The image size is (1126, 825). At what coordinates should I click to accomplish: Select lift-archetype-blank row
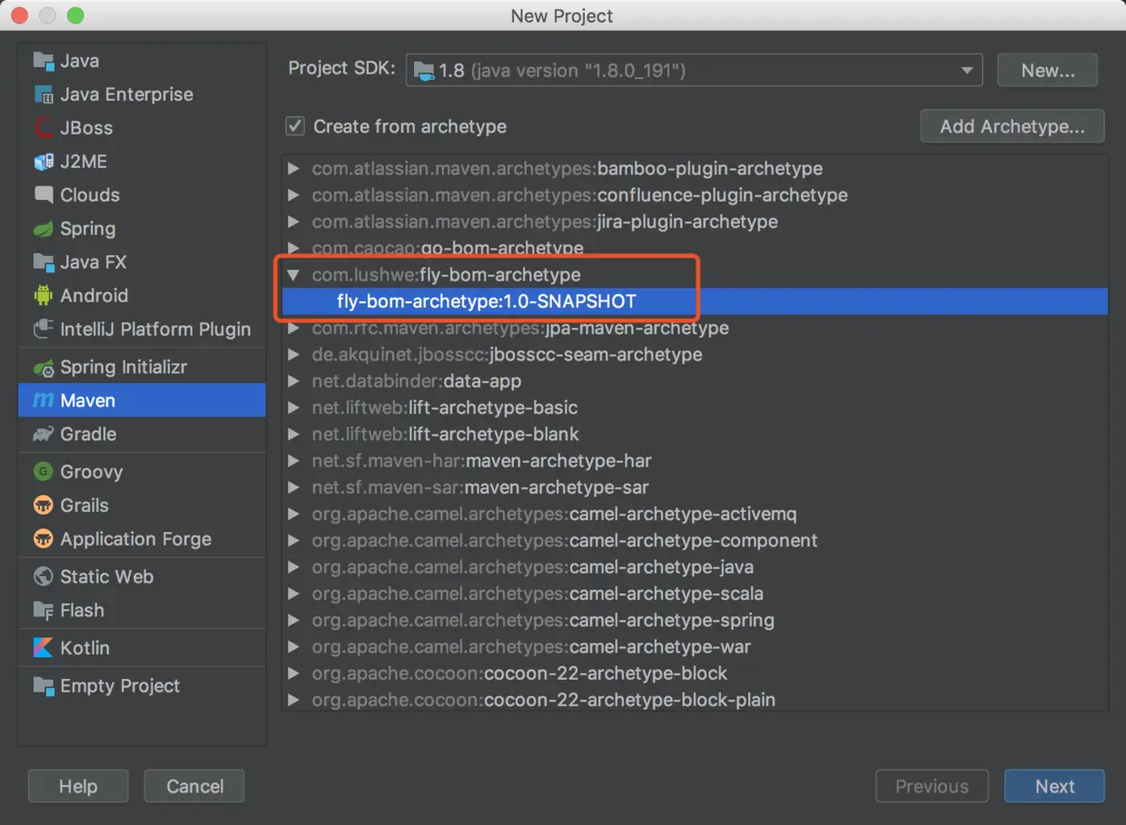click(x=695, y=434)
